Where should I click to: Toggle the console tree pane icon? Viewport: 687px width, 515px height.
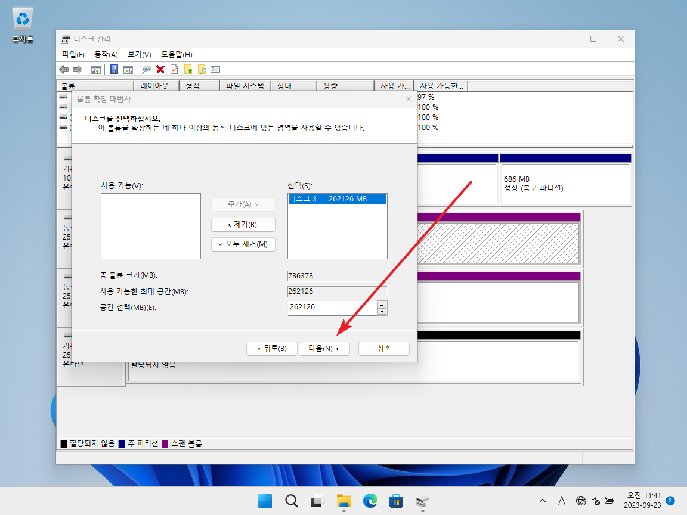(x=96, y=69)
